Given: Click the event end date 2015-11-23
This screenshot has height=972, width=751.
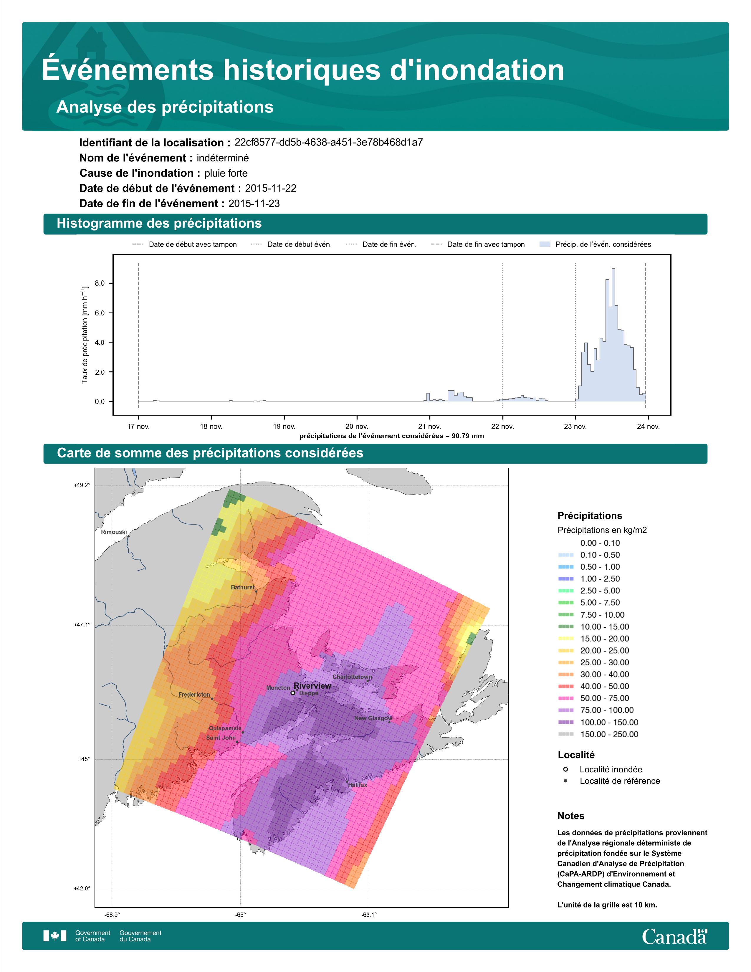Looking at the screenshot, I should click(254, 204).
